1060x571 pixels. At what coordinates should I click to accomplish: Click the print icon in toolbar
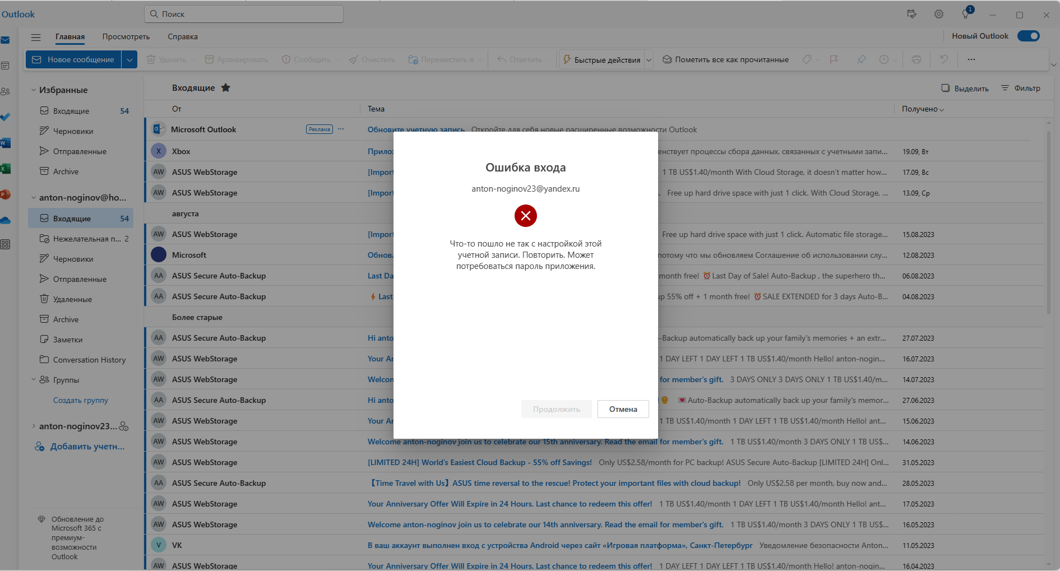pos(916,59)
